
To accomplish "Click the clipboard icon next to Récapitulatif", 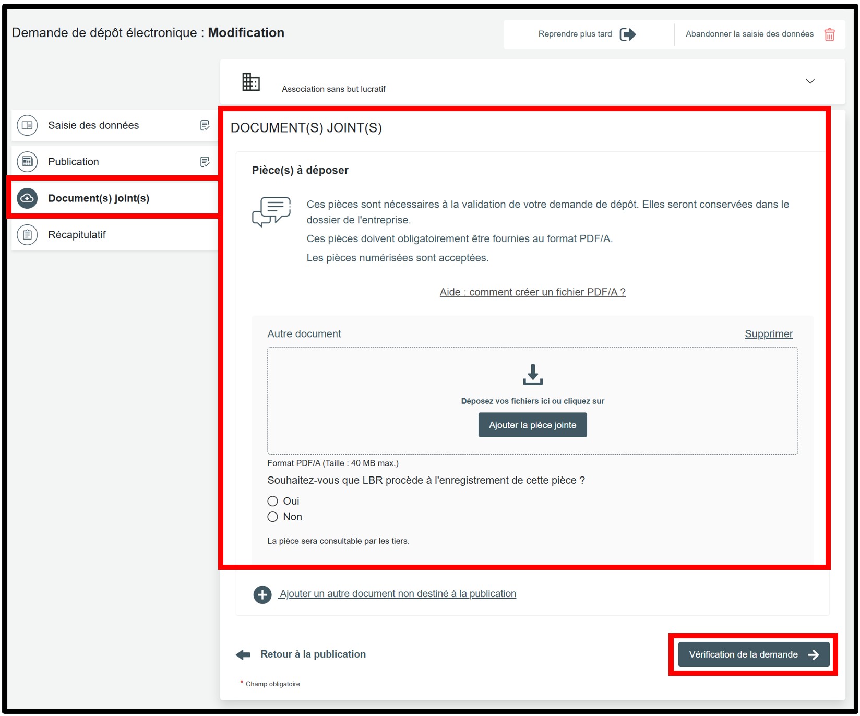I will point(27,235).
